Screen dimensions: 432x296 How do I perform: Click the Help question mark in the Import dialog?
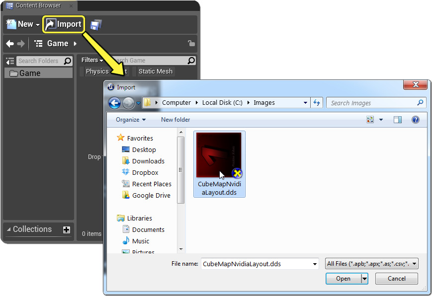pyautogui.click(x=415, y=119)
